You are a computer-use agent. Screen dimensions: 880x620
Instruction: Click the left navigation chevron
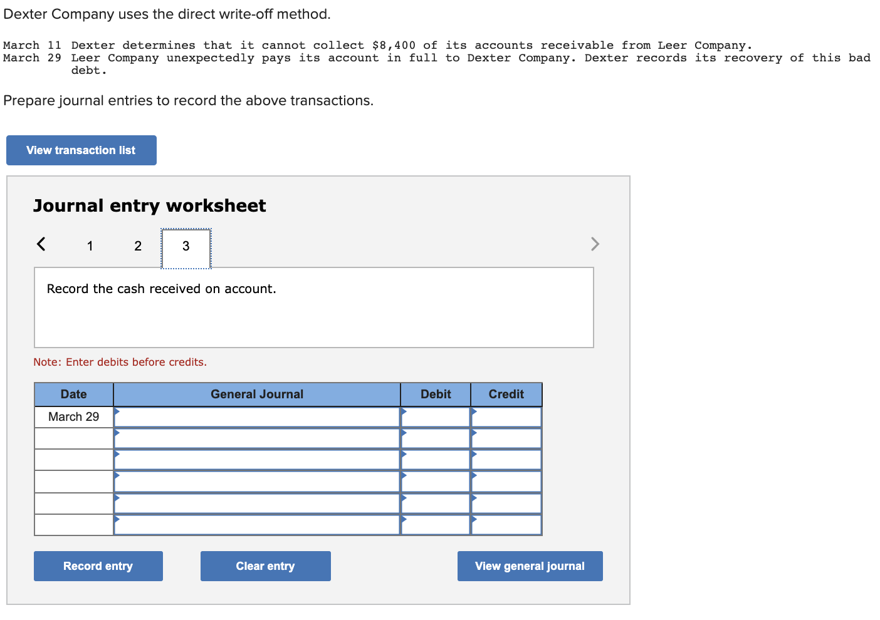pos(40,244)
